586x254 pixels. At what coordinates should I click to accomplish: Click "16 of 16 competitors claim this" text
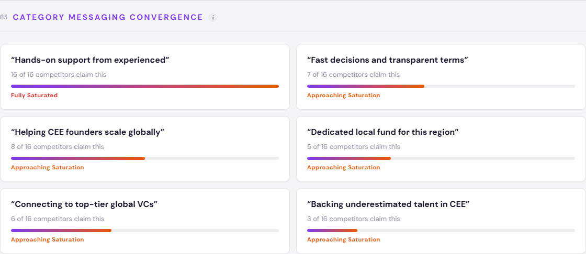pos(59,75)
